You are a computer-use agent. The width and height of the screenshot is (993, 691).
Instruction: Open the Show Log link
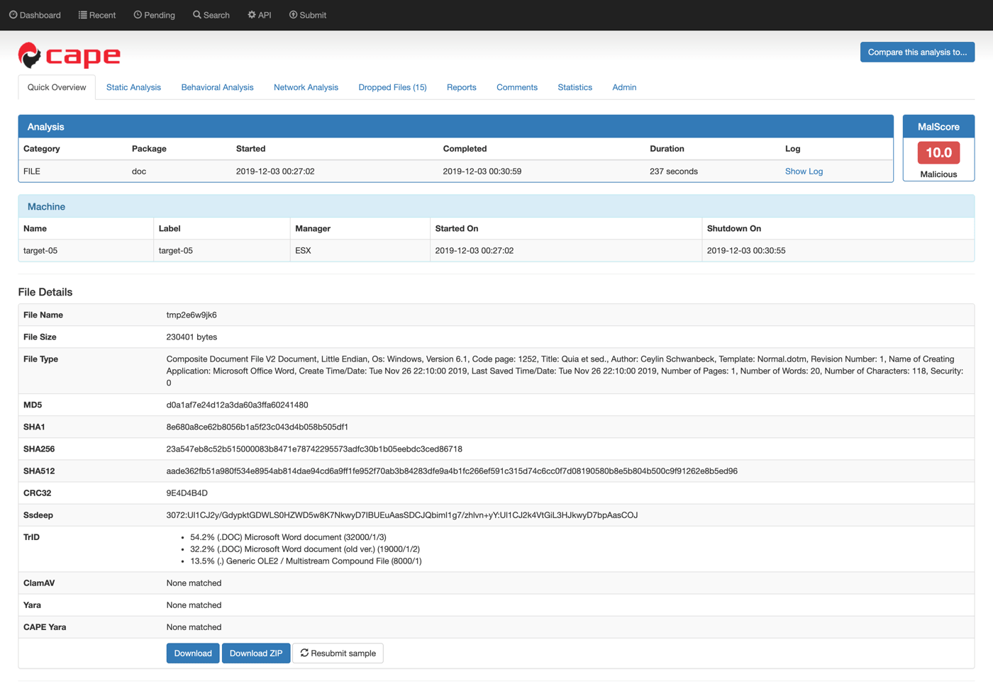coord(804,172)
